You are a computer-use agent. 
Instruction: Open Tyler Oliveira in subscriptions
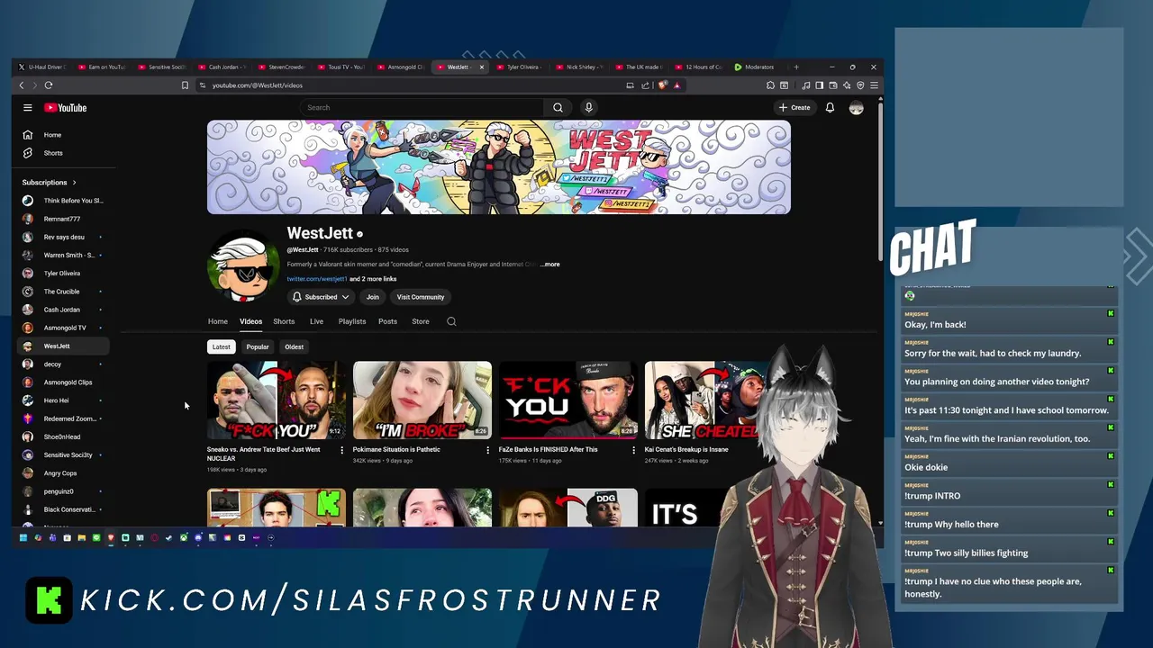pos(62,274)
